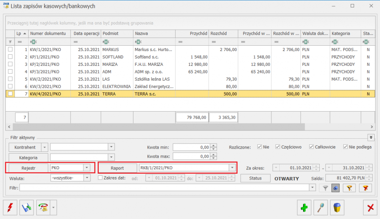Sort by Kategoria column header

[345, 34]
